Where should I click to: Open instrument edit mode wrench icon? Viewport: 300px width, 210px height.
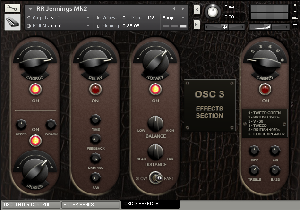tap(12, 8)
